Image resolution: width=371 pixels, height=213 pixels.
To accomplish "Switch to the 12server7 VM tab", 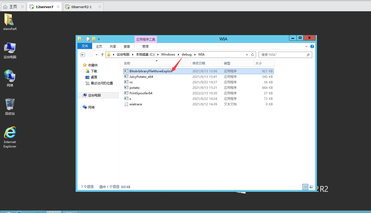I will (x=44, y=7).
